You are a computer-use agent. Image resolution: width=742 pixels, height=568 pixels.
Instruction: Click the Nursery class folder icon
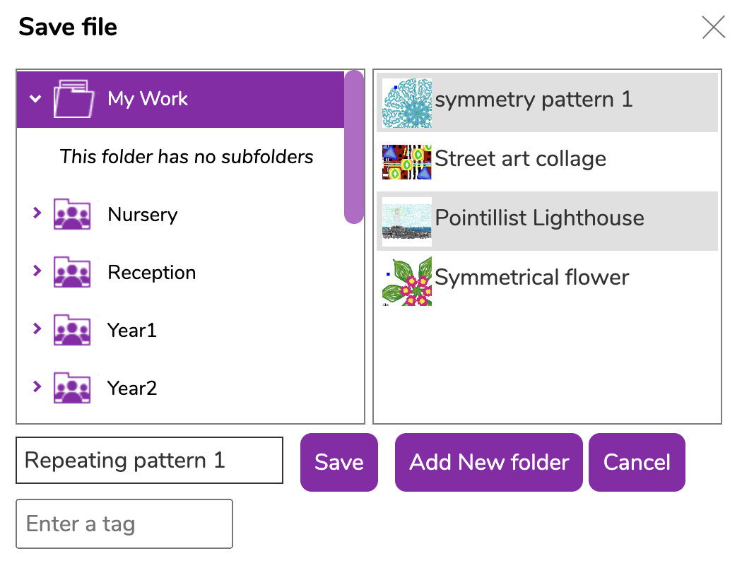coord(72,214)
